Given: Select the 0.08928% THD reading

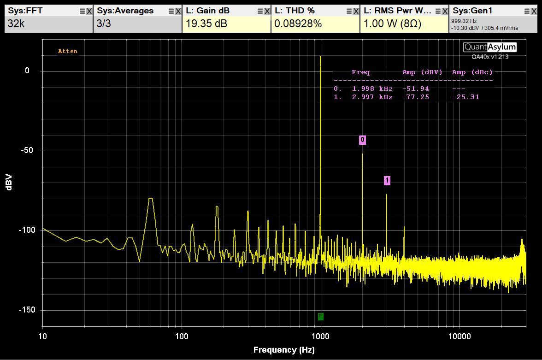Looking at the screenshot, I should tap(298, 24).
